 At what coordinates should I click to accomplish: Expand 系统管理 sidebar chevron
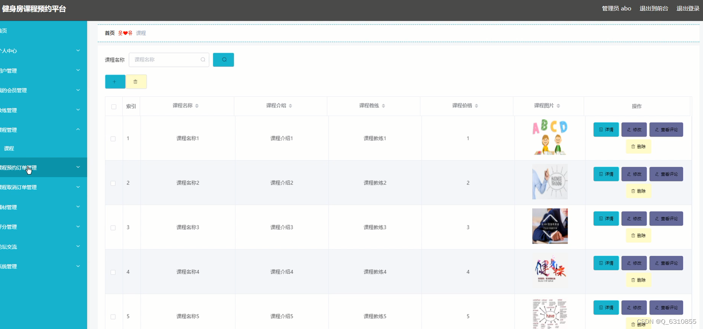click(x=78, y=266)
